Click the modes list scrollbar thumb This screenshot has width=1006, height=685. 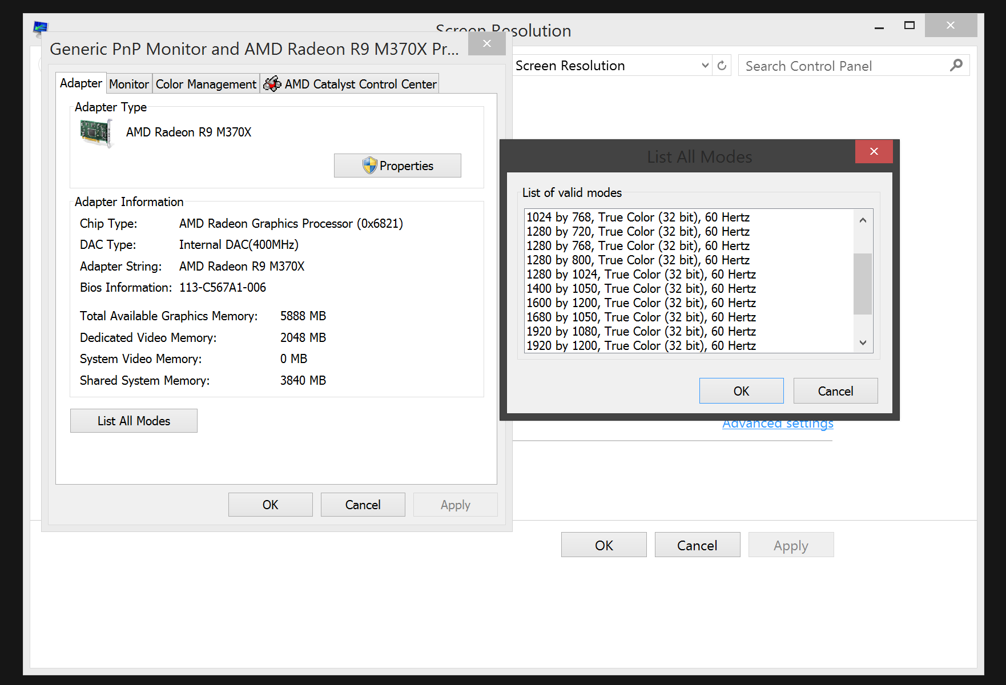[863, 284]
